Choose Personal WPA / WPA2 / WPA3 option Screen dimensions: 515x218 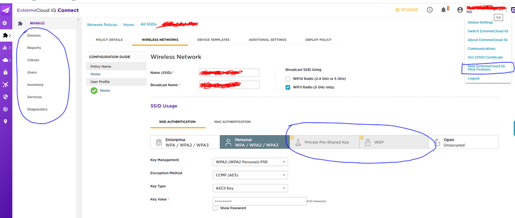click(255, 142)
